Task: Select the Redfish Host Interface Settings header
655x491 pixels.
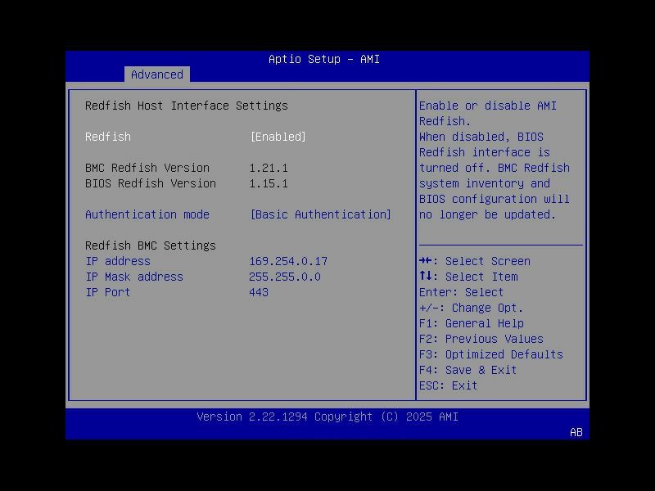Action: (187, 106)
